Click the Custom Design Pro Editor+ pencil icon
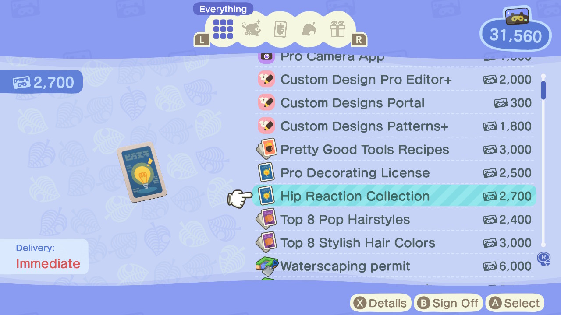This screenshot has width=561, height=315. (266, 79)
